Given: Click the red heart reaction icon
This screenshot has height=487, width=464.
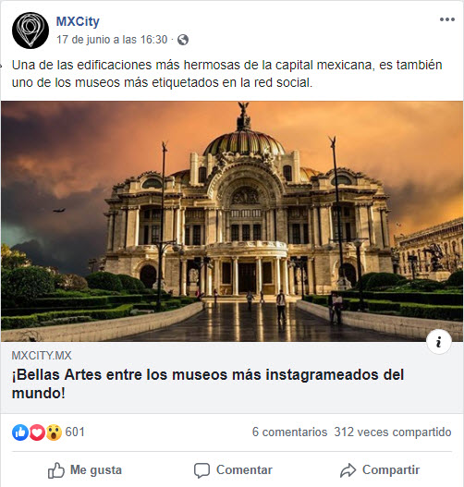Looking at the screenshot, I should pos(37,432).
